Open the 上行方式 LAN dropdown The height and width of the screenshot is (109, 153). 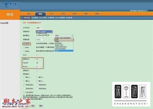[39, 28]
